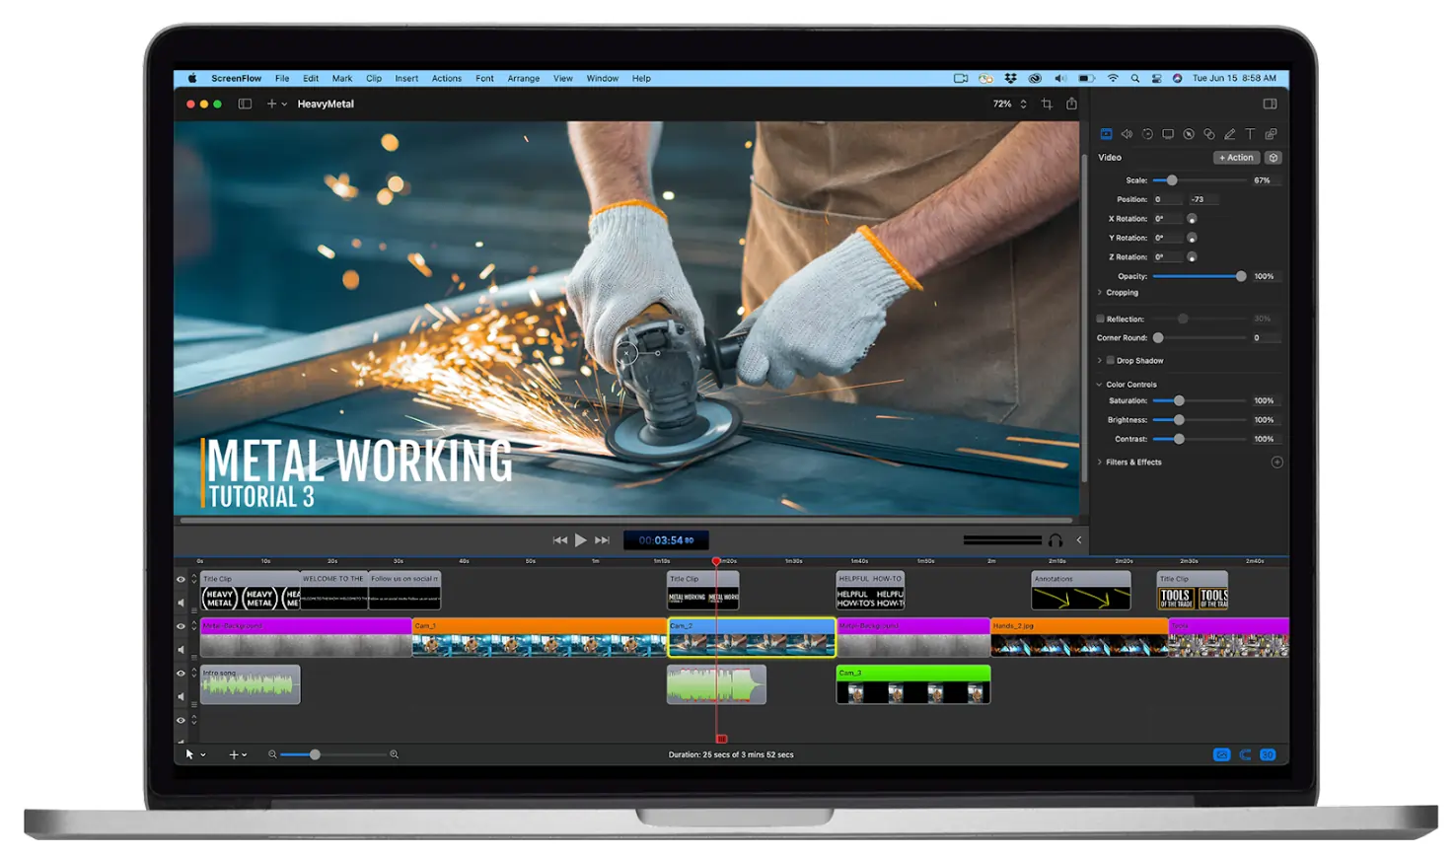Select the arrow pointer tool above the timeline
Image resolution: width=1456 pixels, height=856 pixels.
(190, 753)
